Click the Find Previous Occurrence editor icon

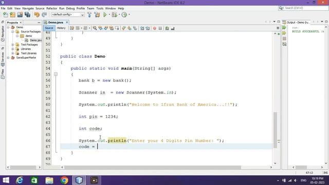click(x=100, y=28)
